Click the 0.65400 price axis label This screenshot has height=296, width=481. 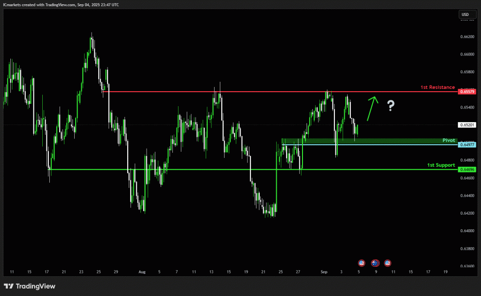pos(467,107)
